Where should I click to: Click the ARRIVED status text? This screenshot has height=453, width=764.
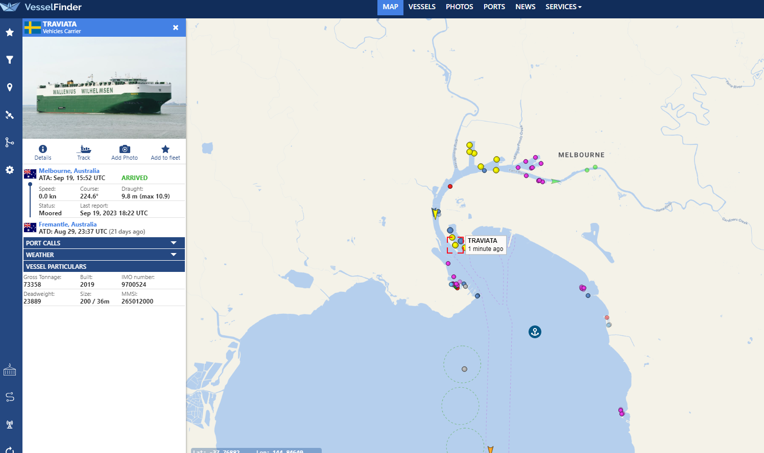[134, 178]
